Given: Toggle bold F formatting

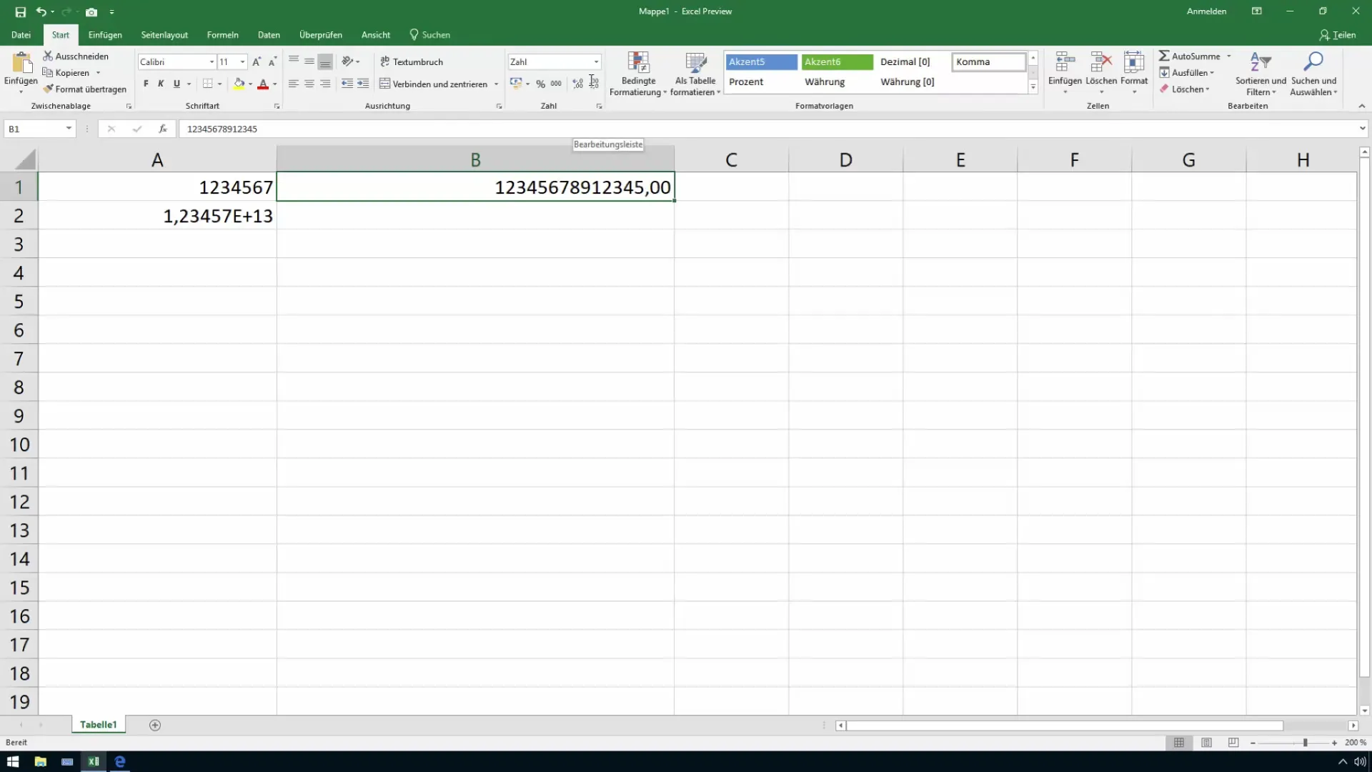Looking at the screenshot, I should point(146,84).
